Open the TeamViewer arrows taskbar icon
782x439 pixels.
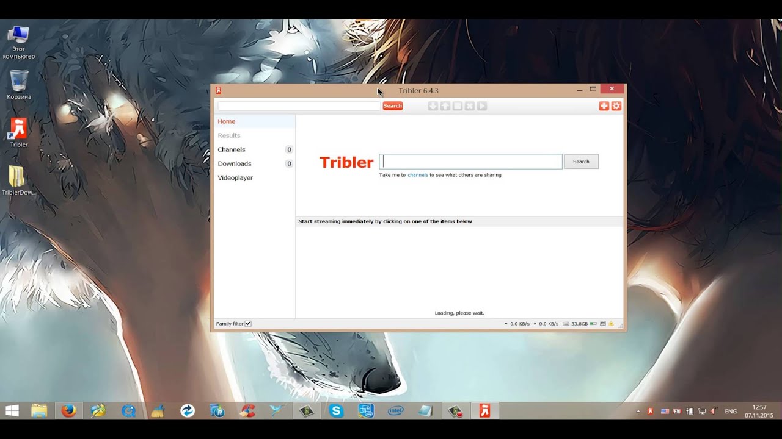pos(188,411)
